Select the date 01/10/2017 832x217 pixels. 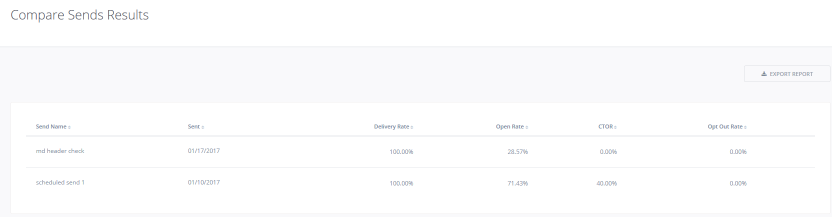[204, 182]
